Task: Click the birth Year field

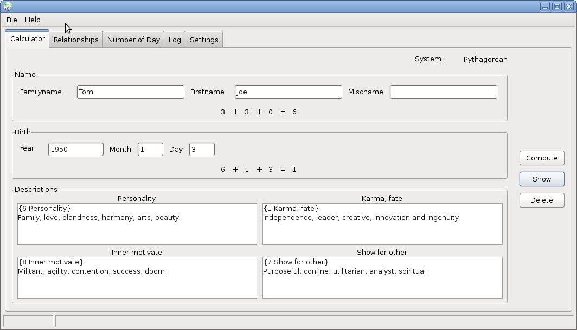Action: [x=75, y=149]
